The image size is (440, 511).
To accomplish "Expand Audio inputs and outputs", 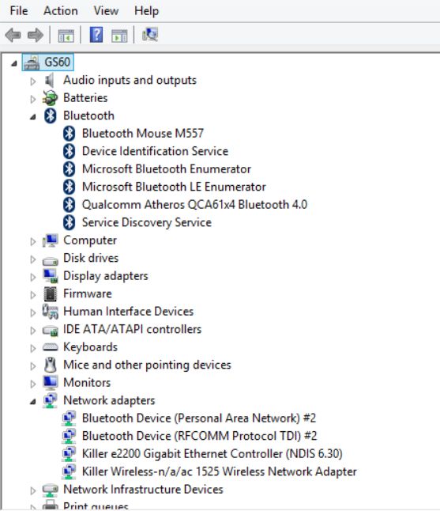I will pos(33,81).
